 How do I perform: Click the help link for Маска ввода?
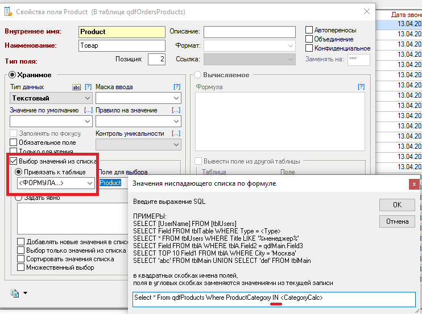tap(176, 87)
